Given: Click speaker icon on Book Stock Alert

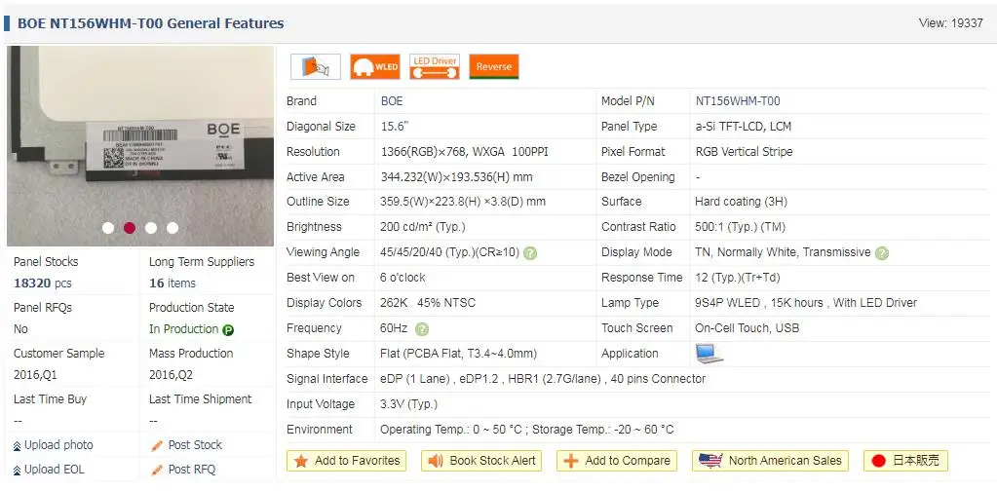Looking at the screenshot, I should [436, 461].
